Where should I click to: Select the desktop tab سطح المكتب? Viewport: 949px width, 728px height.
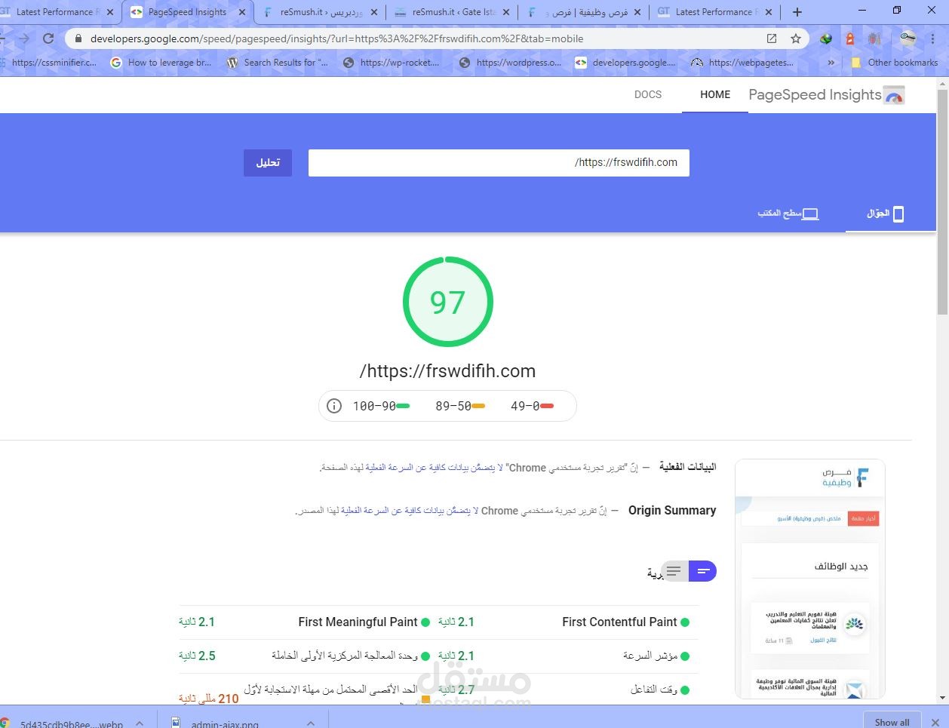[788, 213]
